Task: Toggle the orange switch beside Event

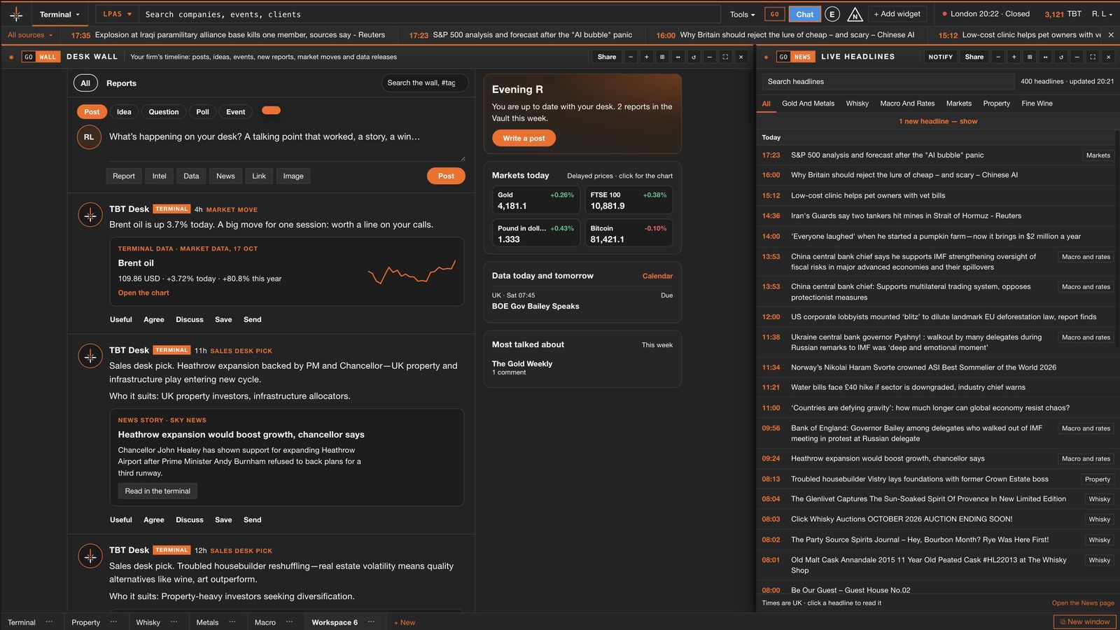Action: click(x=271, y=110)
